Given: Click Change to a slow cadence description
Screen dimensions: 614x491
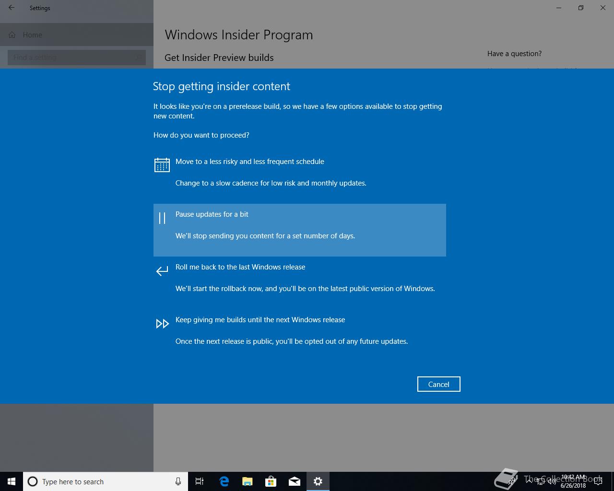Looking at the screenshot, I should tap(271, 183).
